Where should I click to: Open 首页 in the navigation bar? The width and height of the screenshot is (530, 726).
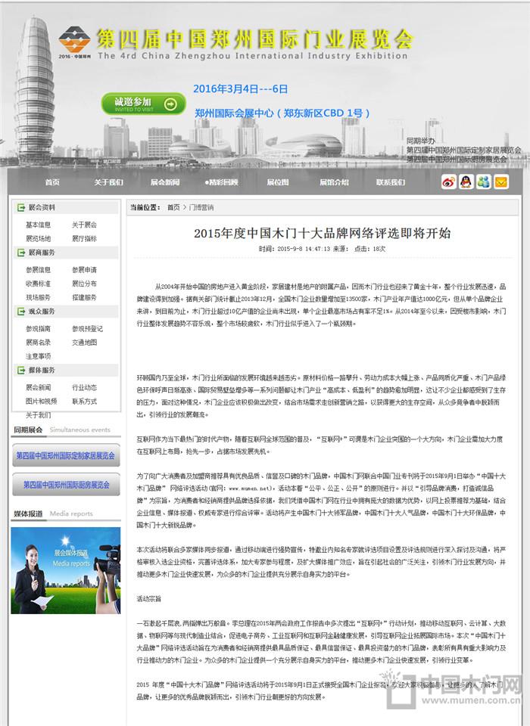coord(52,182)
